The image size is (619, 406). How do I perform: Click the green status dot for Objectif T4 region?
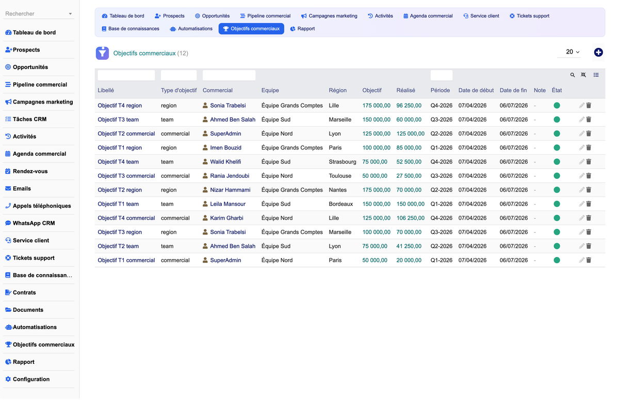(557, 106)
